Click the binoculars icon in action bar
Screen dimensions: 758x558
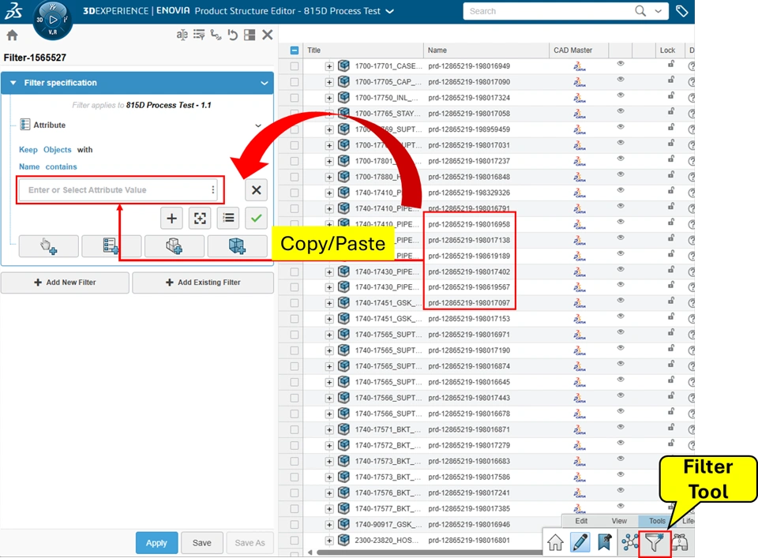coord(680,542)
